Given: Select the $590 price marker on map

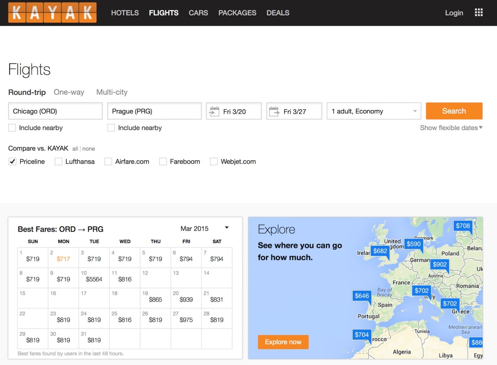Looking at the screenshot, I should coord(414,244).
